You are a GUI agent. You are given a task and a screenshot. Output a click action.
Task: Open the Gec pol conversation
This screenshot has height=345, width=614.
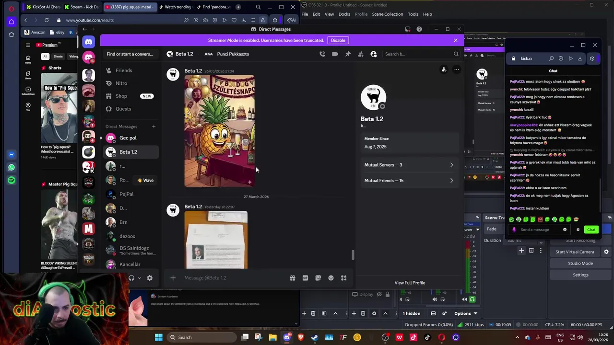[130, 138]
